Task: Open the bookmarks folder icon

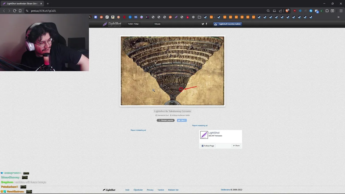Action: pyautogui.click(x=199, y=17)
